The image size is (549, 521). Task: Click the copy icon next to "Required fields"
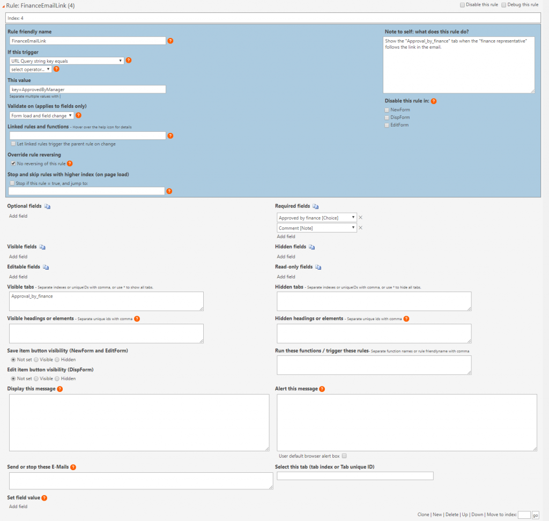pyautogui.click(x=315, y=206)
